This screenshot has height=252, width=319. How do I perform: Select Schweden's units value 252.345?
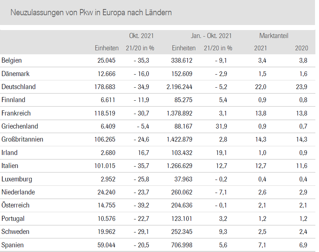tap(182, 231)
